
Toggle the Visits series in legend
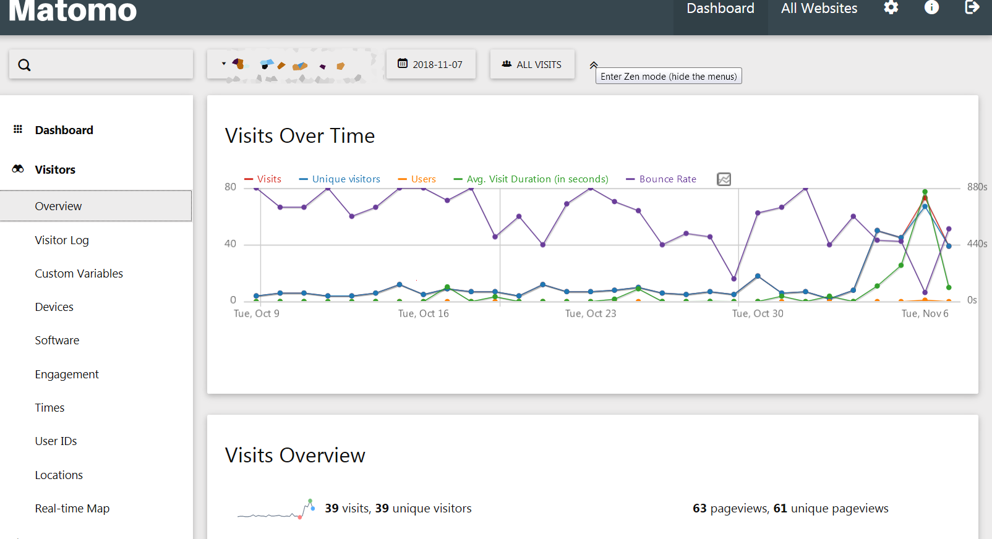(x=263, y=179)
